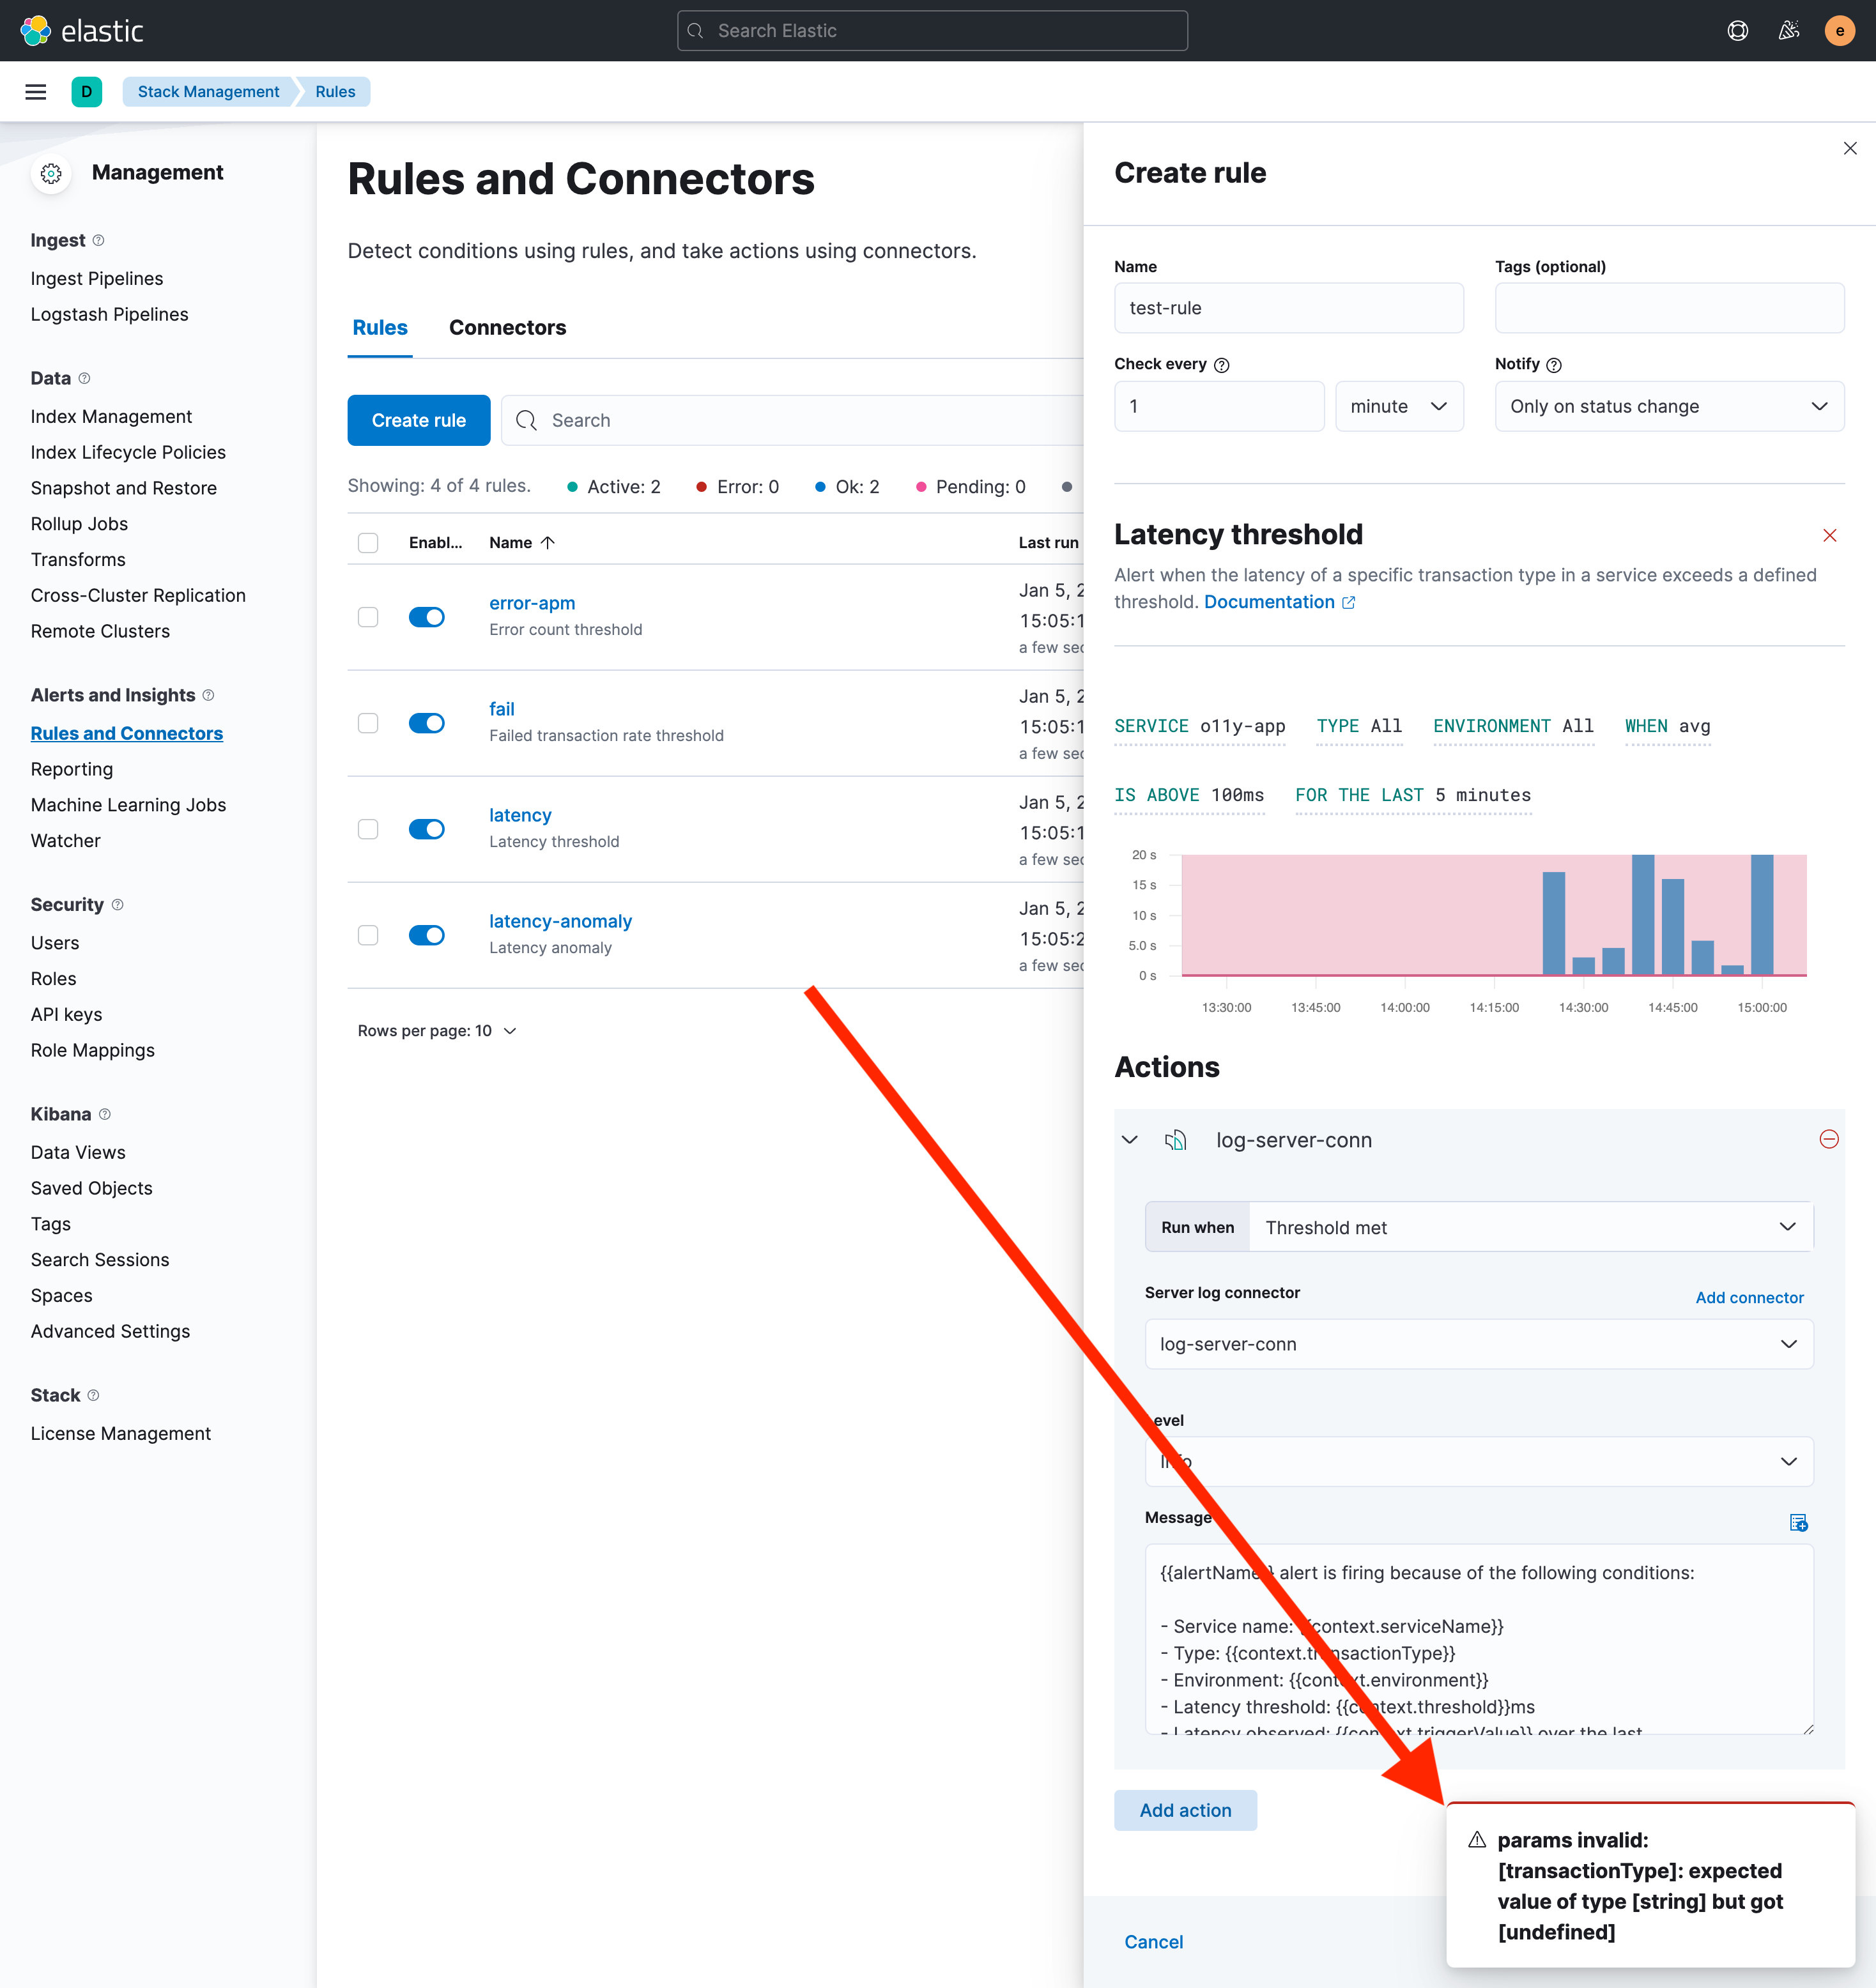Open the 'D' space switcher icon
Image resolution: width=1876 pixels, height=1988 pixels.
[x=87, y=91]
